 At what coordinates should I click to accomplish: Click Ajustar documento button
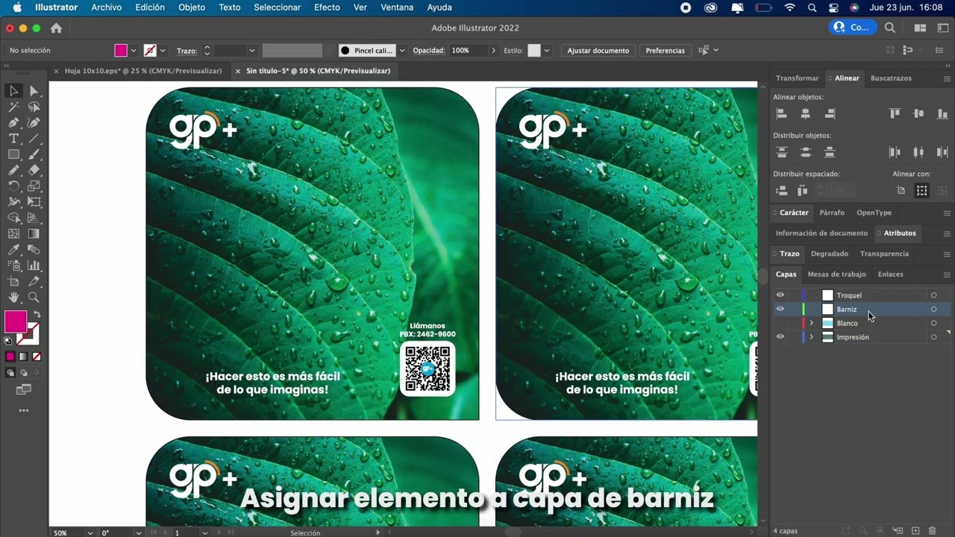pyautogui.click(x=598, y=51)
